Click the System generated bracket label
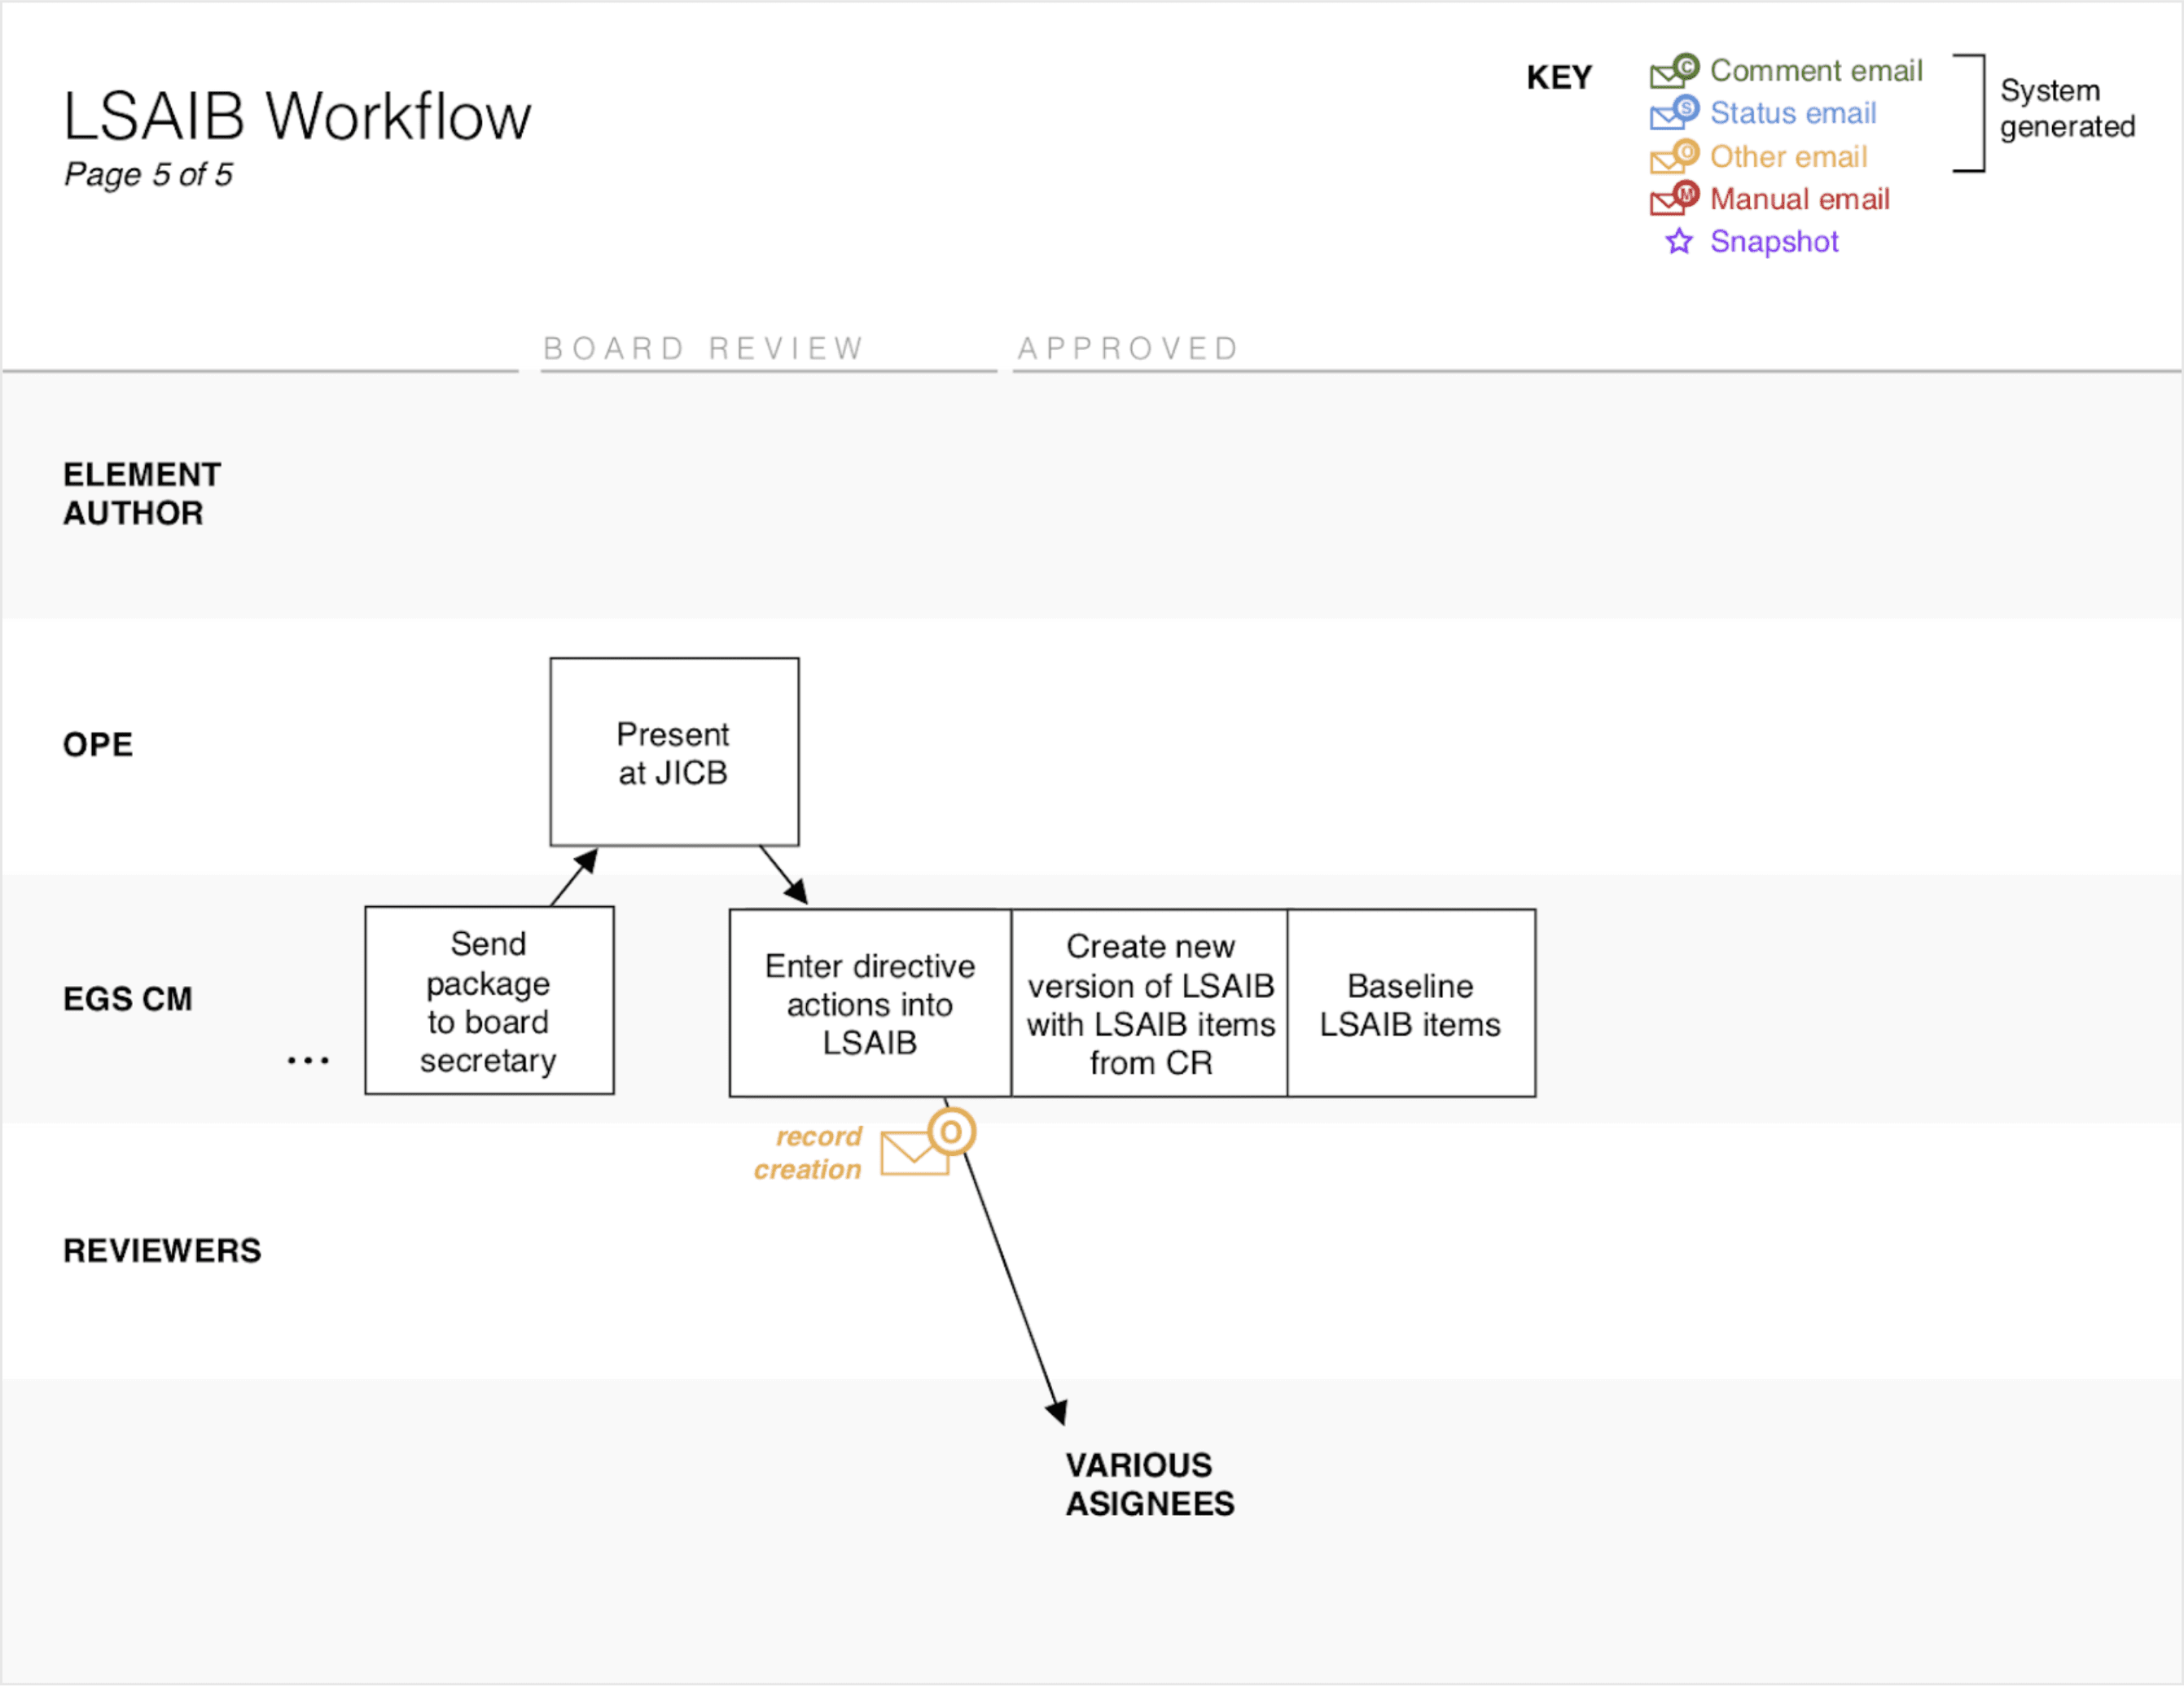The width and height of the screenshot is (2184, 1686). (2064, 108)
